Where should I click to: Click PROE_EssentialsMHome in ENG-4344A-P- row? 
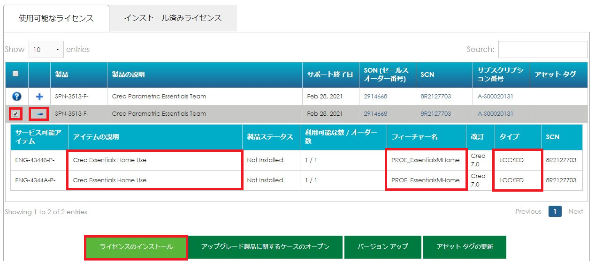pos(426,180)
